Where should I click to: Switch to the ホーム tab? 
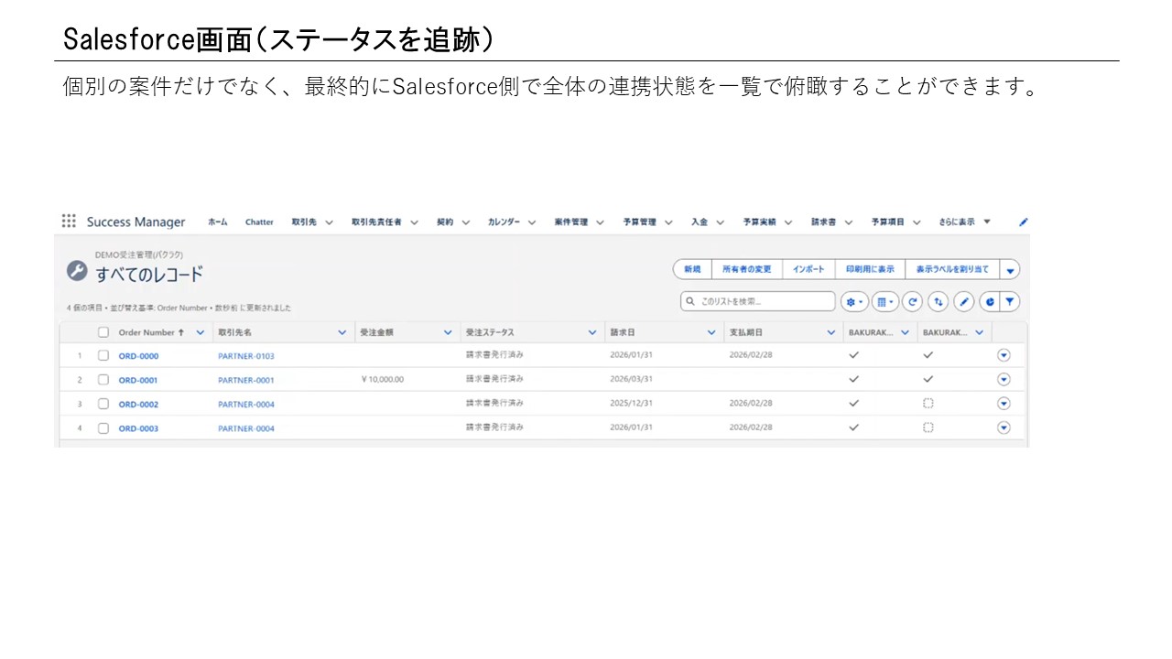coord(217,221)
